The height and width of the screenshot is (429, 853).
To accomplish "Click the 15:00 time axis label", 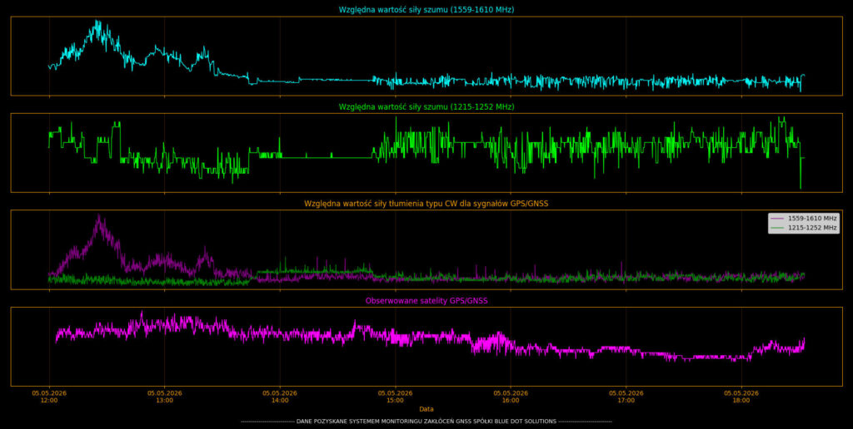I will (x=395, y=397).
